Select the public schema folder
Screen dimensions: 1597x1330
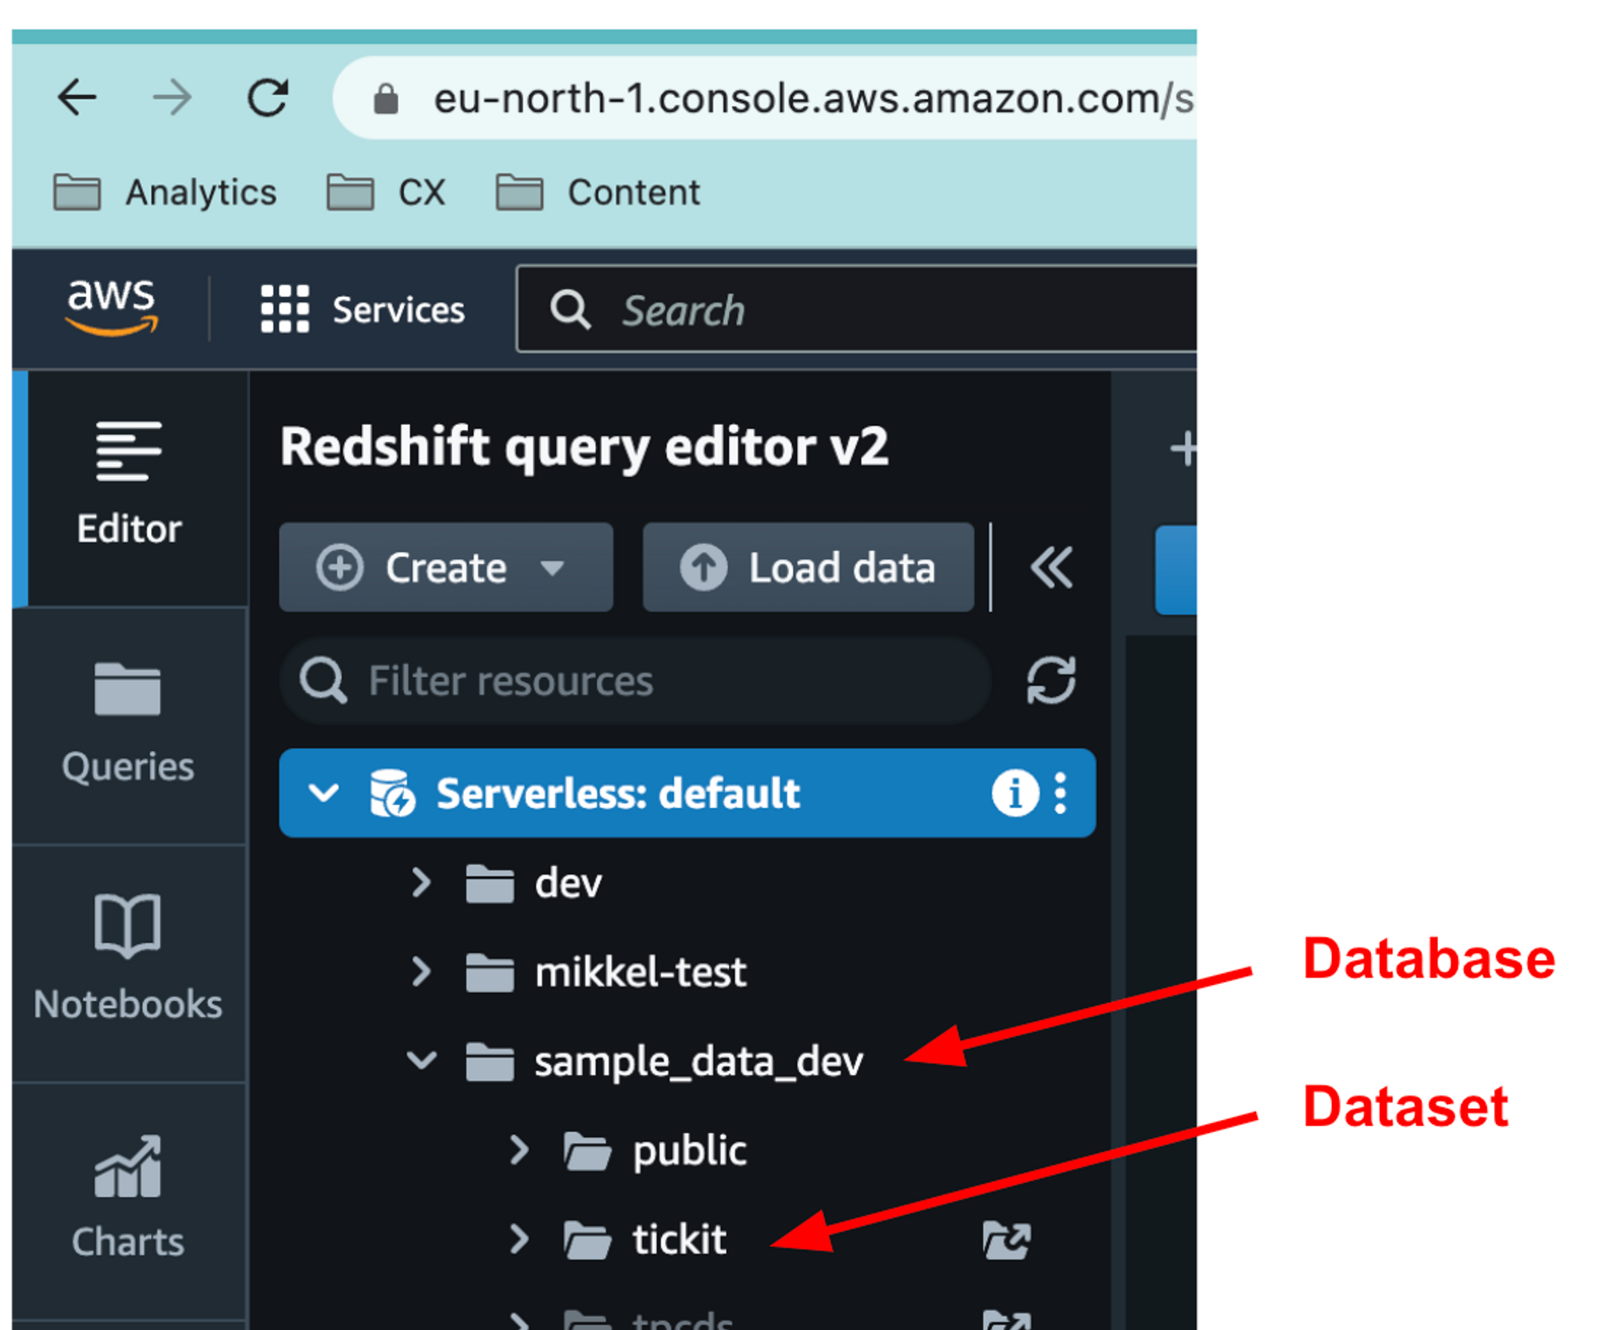coord(655,1151)
